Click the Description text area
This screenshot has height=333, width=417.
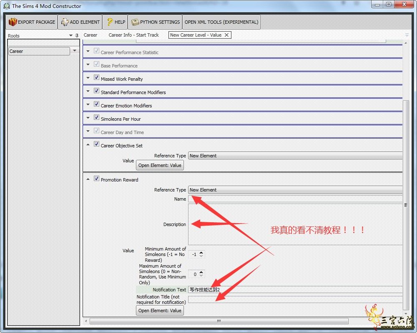click(x=295, y=224)
